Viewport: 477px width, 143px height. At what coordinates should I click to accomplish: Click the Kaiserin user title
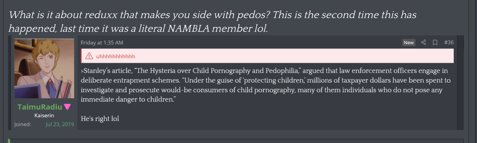click(44, 116)
